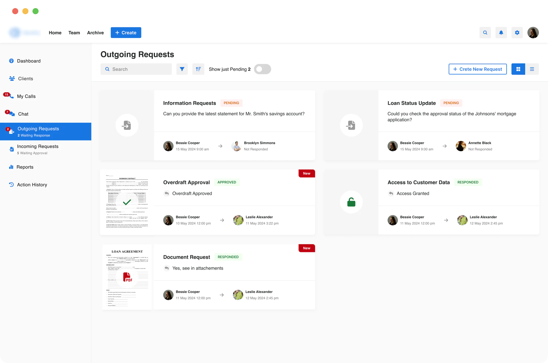
Task: Click the Incoming Requests file icon
Action: click(x=11, y=149)
